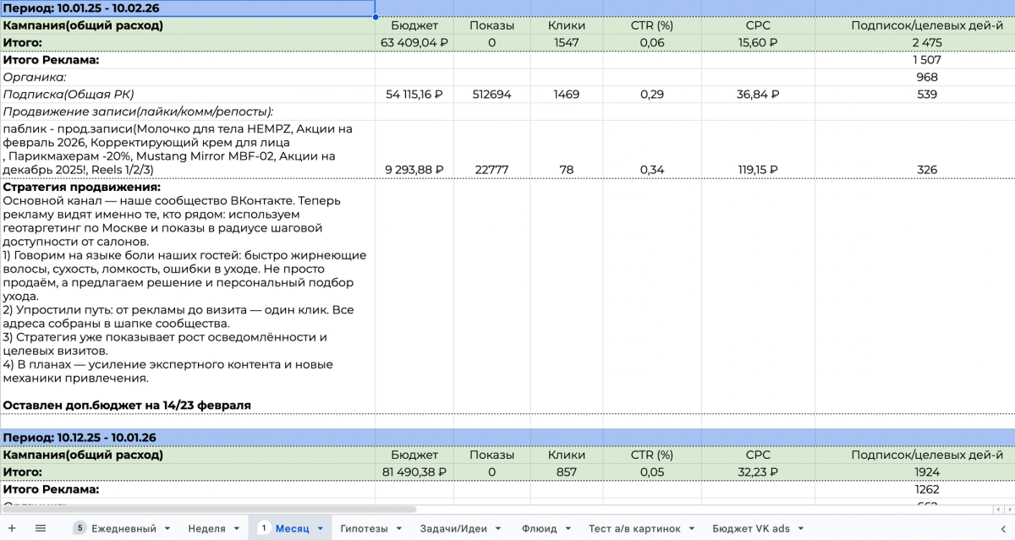This screenshot has height=540, width=1015.
Task: Open the Бюджет VK ads sheet tab
Action: (751, 528)
